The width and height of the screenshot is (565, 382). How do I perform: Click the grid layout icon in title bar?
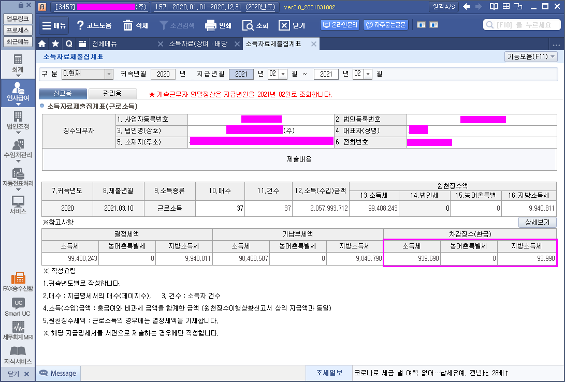[x=506, y=7]
